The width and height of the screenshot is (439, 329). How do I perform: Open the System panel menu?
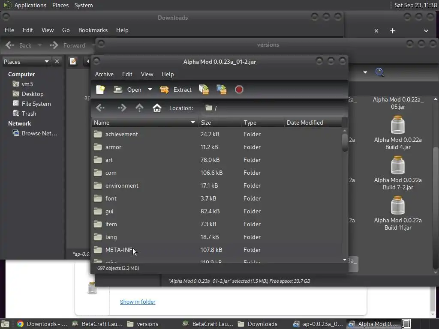(x=84, y=5)
